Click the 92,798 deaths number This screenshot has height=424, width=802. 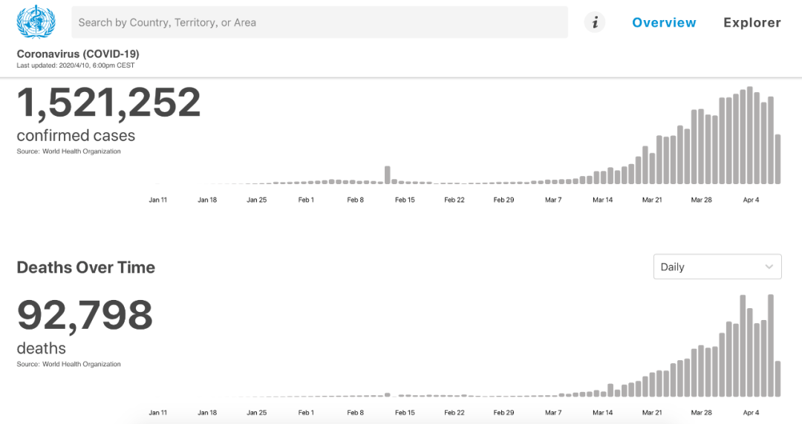click(x=85, y=316)
